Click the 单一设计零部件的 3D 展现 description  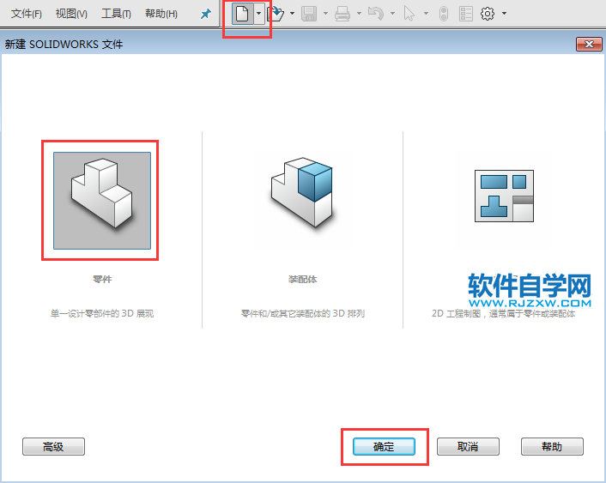(x=102, y=313)
